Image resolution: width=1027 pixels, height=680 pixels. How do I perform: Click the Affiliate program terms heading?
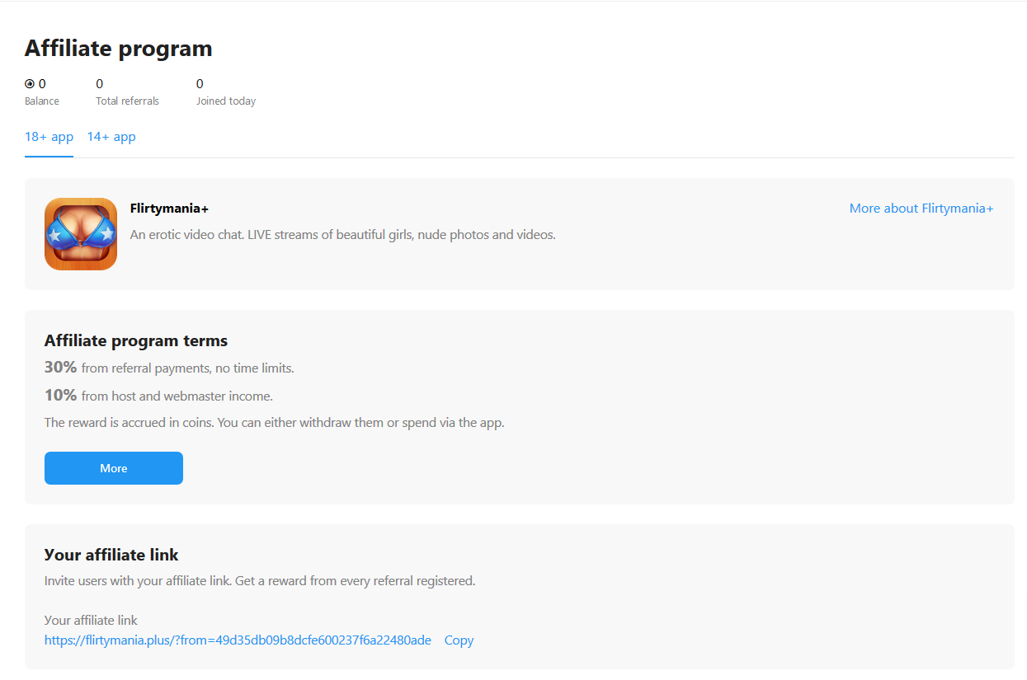coord(136,340)
